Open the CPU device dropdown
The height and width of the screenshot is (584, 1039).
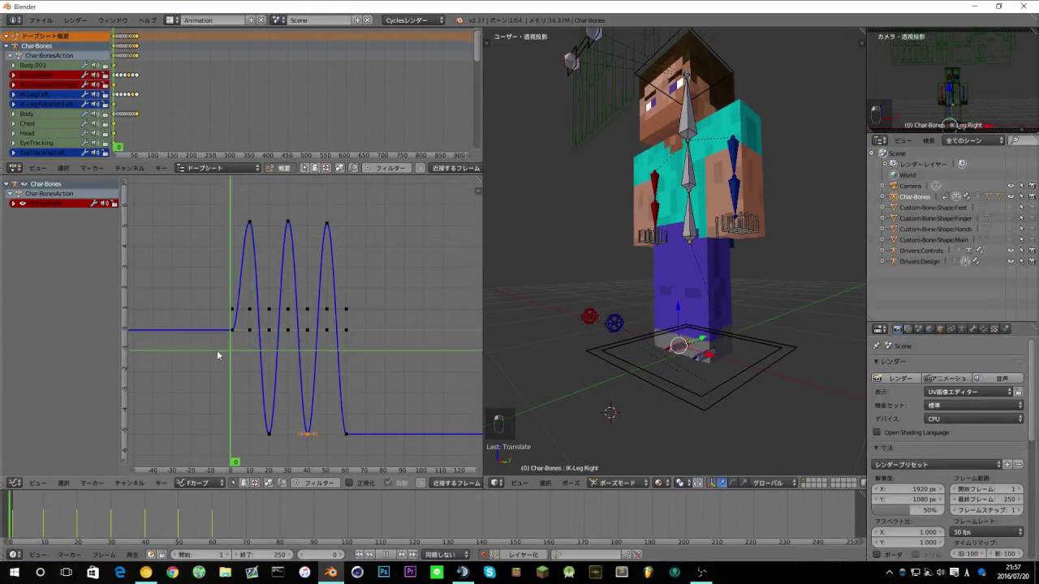[x=974, y=419]
